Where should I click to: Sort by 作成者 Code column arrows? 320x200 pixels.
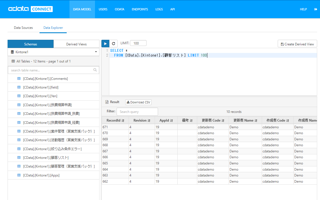click(x=287, y=121)
